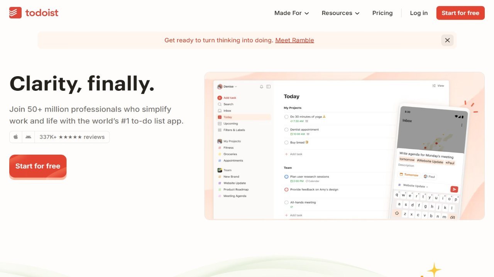Click the Upcoming calendar icon in sidebar
The image size is (494, 277).
pos(220,123)
